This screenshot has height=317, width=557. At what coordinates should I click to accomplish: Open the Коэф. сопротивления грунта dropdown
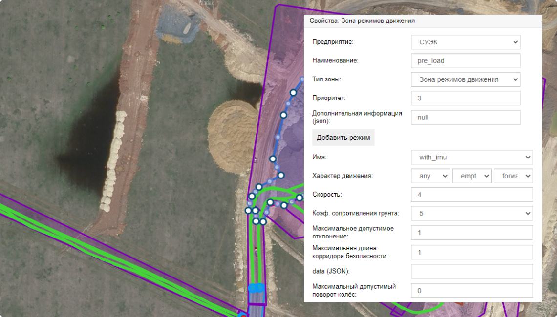[472, 214]
